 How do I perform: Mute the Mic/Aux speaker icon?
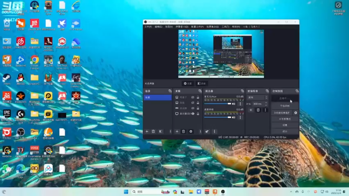pos(234,104)
